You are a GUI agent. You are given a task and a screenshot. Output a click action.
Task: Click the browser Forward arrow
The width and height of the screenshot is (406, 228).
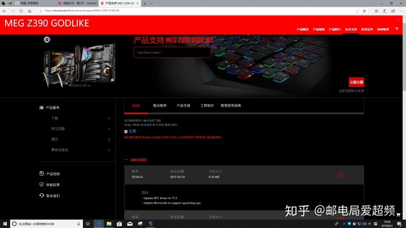[x=12, y=11]
